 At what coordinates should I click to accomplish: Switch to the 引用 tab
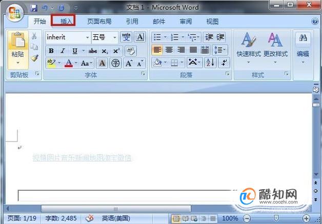132,22
